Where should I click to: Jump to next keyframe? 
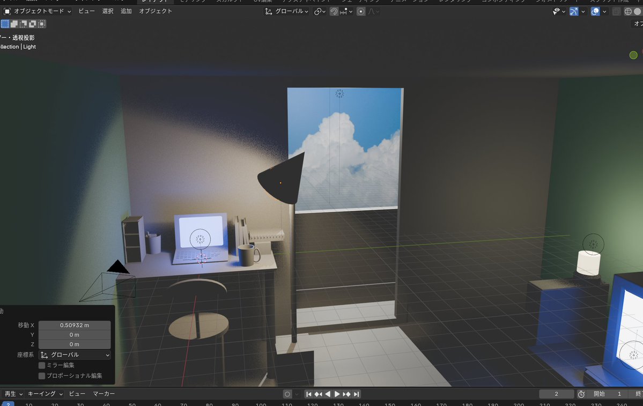click(346, 394)
